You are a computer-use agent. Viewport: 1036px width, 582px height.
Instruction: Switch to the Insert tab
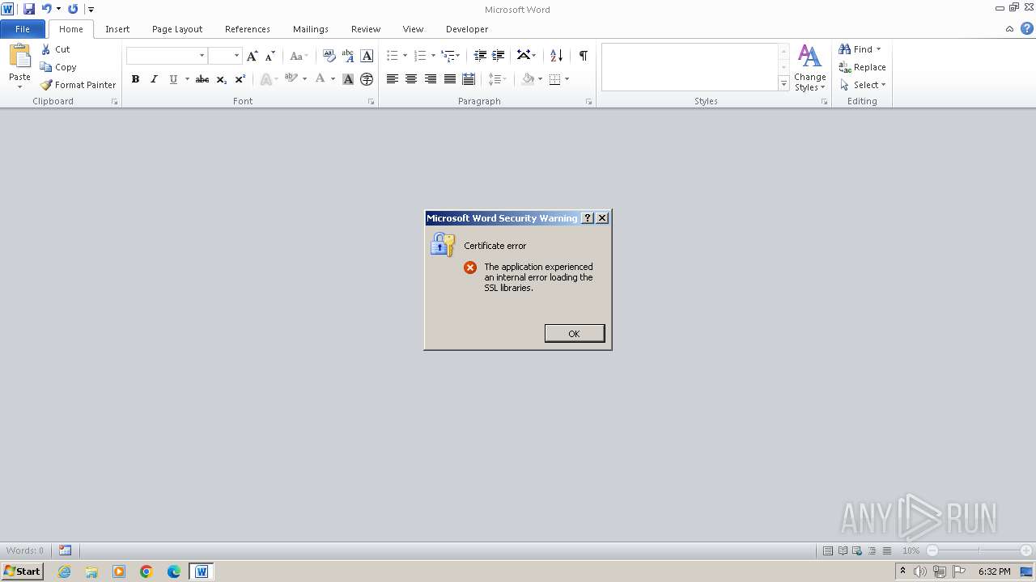(117, 29)
